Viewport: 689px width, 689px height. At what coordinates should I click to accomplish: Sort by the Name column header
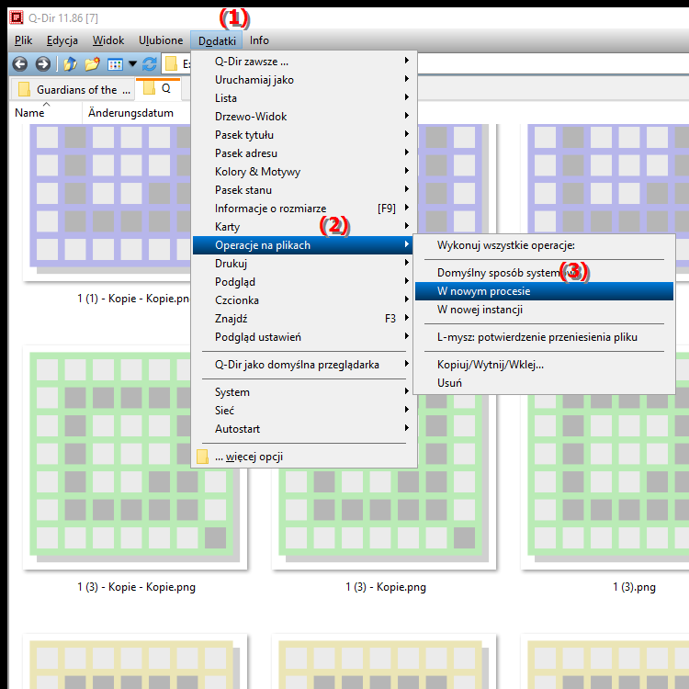pos(46,113)
